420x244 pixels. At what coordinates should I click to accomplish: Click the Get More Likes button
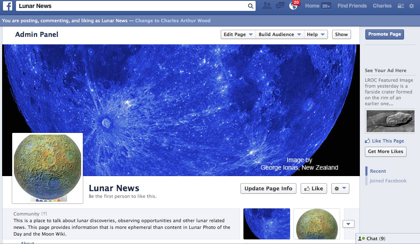tap(386, 151)
